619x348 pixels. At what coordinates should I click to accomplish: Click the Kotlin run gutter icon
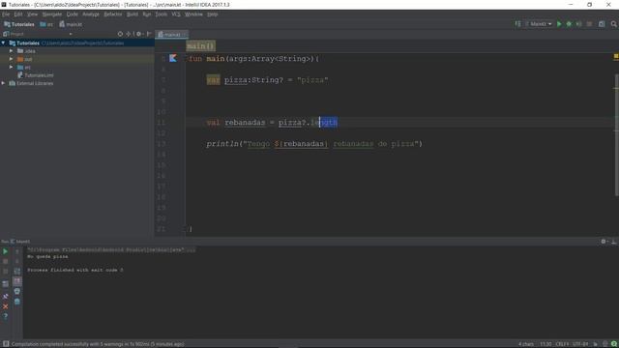173,58
